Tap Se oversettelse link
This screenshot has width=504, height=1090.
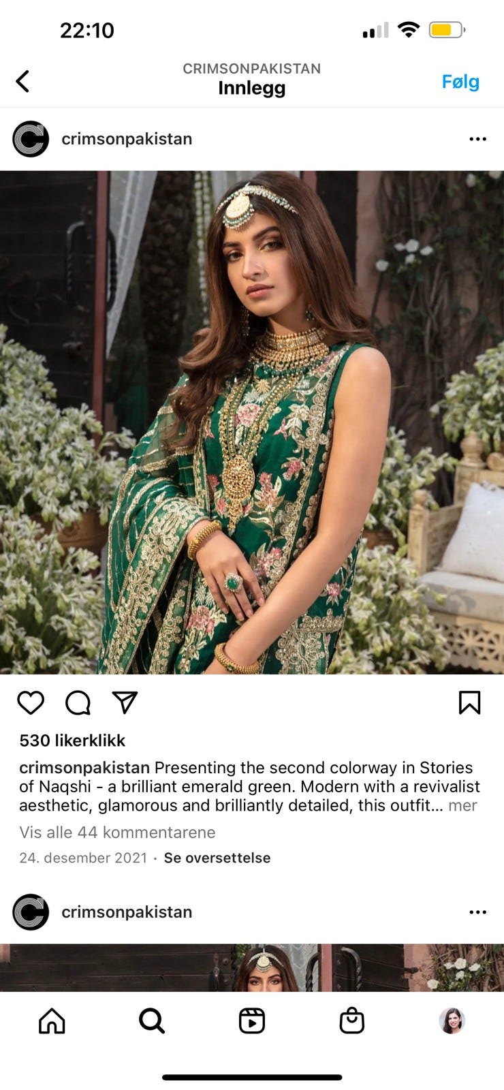coord(217,858)
